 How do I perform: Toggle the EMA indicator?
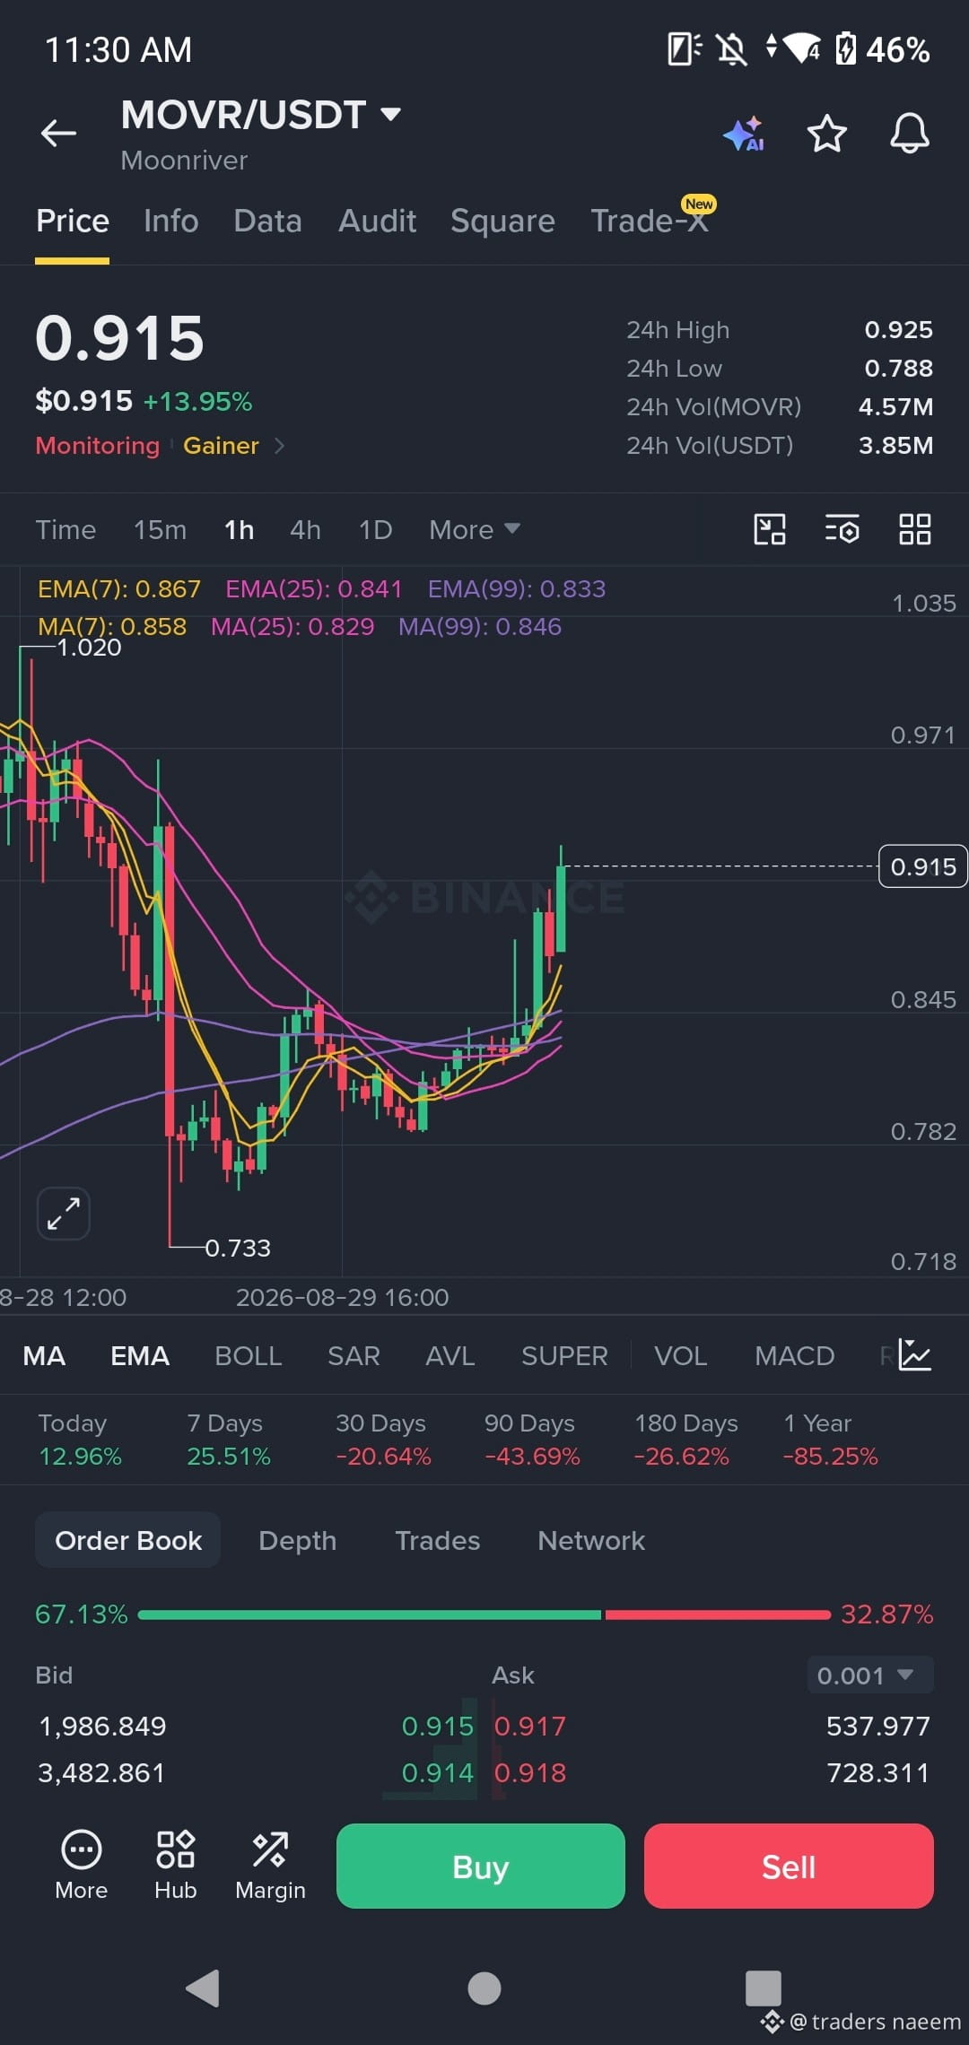pyautogui.click(x=140, y=1355)
